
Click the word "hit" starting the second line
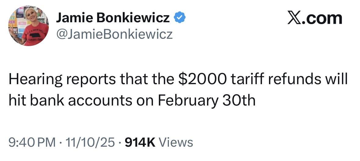pos(16,101)
